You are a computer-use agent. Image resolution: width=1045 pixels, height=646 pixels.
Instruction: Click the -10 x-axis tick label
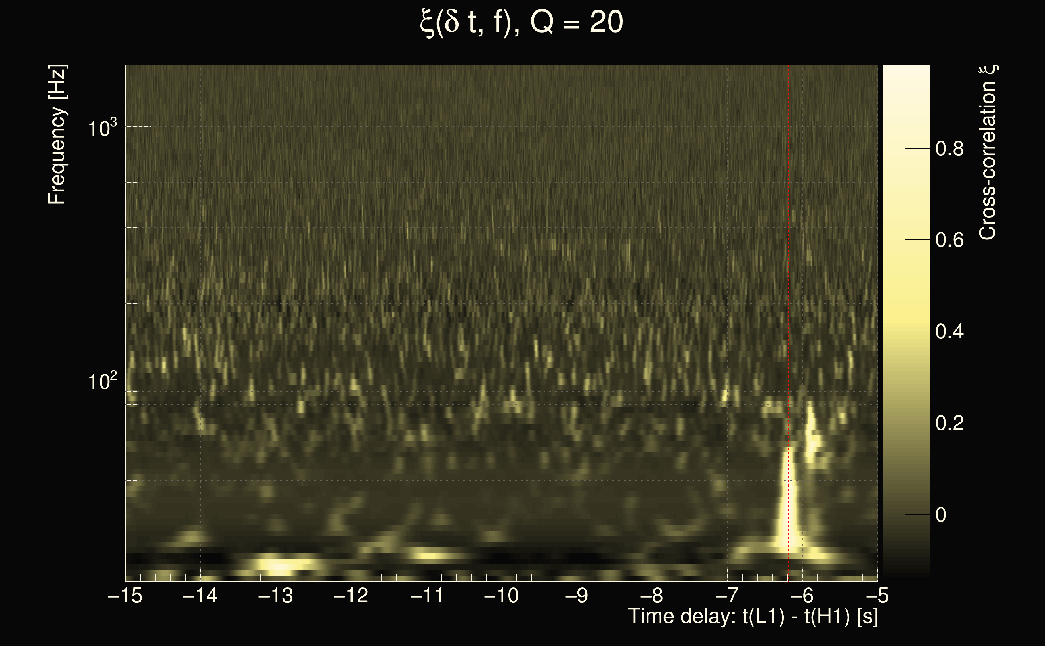501,596
